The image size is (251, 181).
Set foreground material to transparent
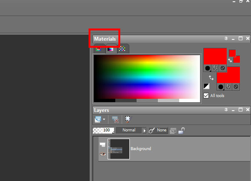(222, 68)
